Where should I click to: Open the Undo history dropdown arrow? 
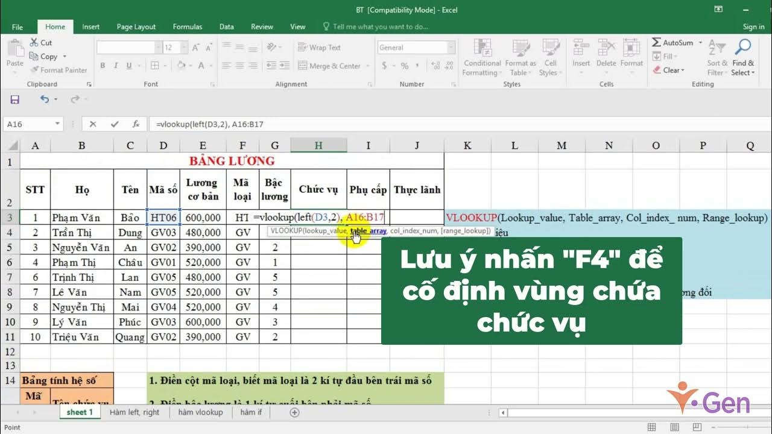(x=55, y=99)
